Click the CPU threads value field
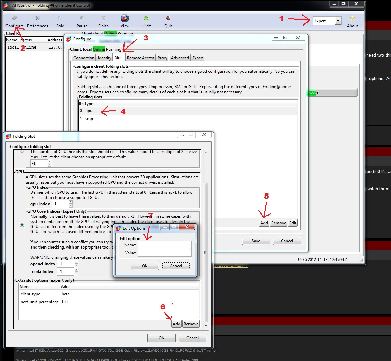The height and width of the screenshot is (361, 391). click(x=39, y=163)
